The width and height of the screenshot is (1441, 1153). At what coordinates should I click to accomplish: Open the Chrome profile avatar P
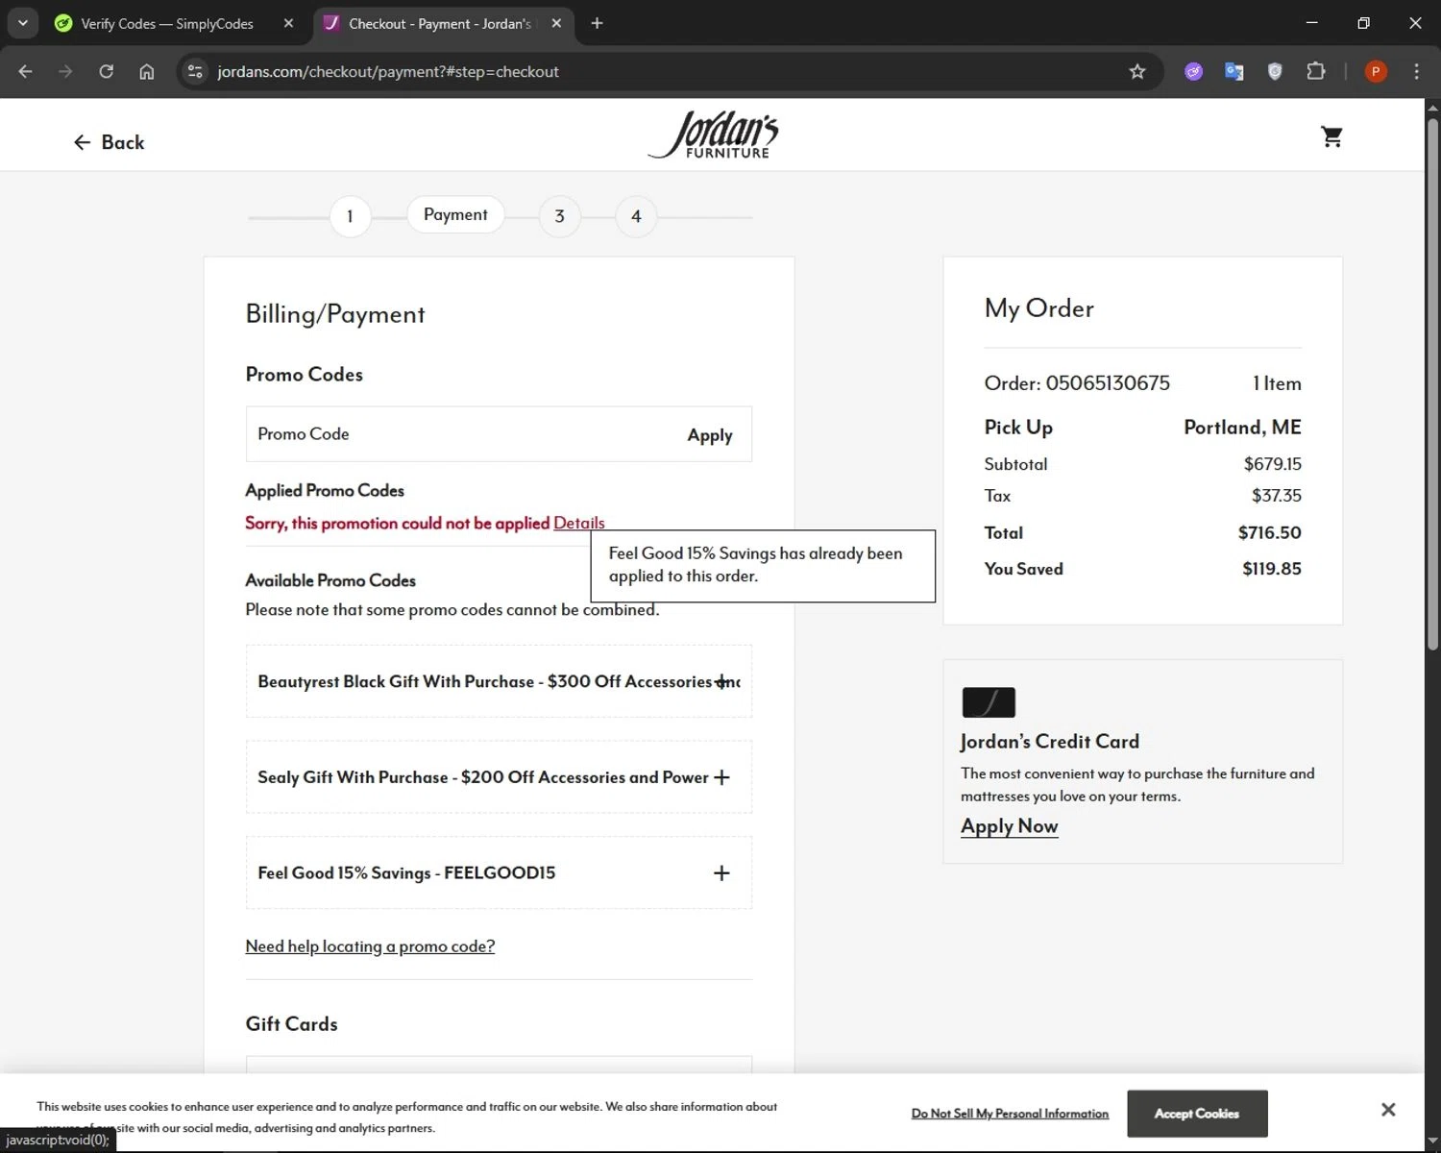(x=1376, y=71)
